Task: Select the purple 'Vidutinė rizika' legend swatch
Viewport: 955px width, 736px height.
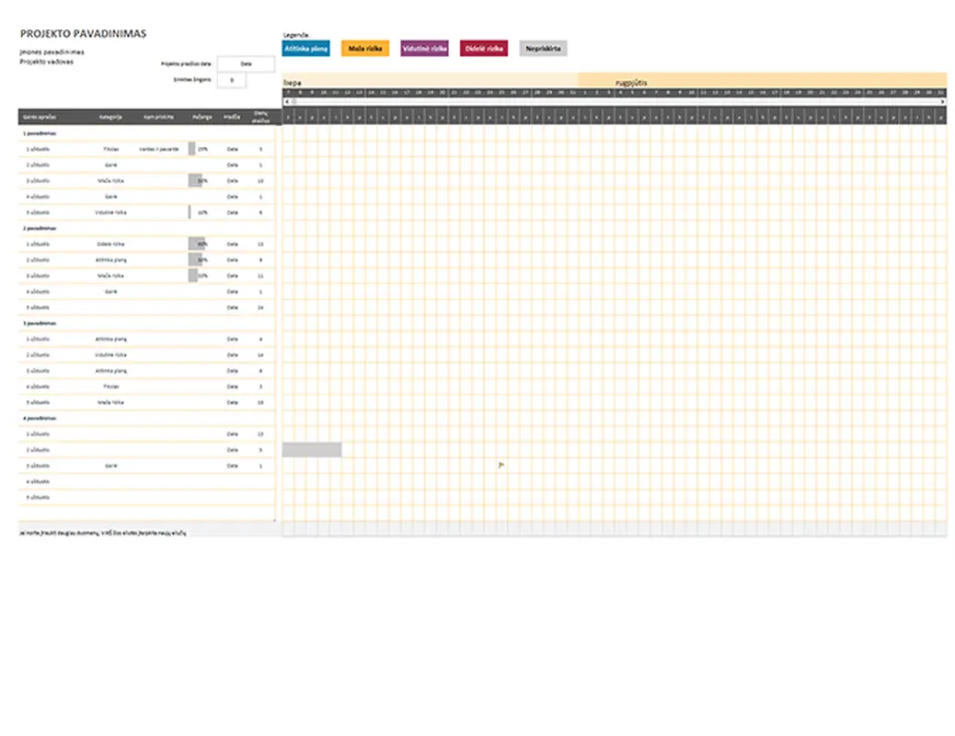Action: click(424, 49)
